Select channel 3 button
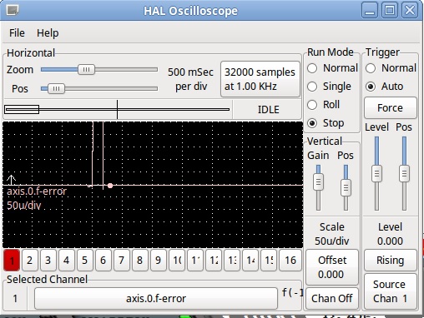Viewport: 424px width, 318px height. point(48,261)
